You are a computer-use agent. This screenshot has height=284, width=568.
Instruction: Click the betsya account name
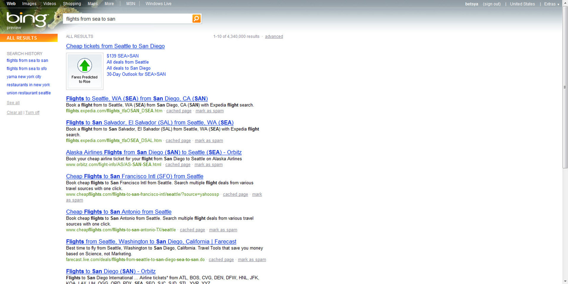(472, 4)
